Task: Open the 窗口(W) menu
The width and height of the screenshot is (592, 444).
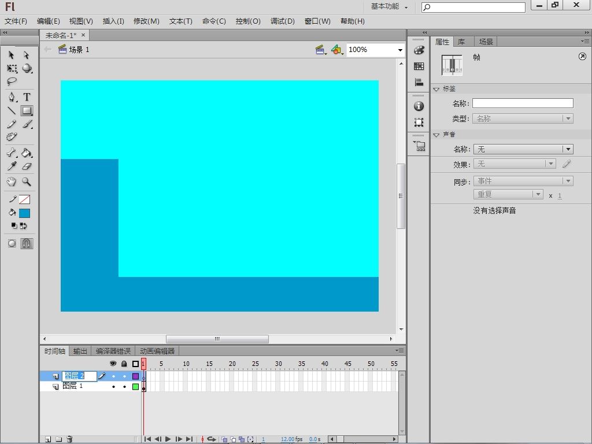Action: point(317,21)
